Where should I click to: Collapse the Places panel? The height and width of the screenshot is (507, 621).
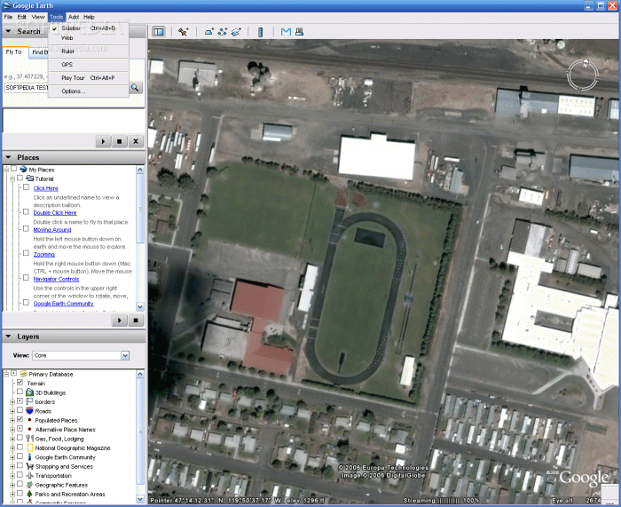(8, 157)
